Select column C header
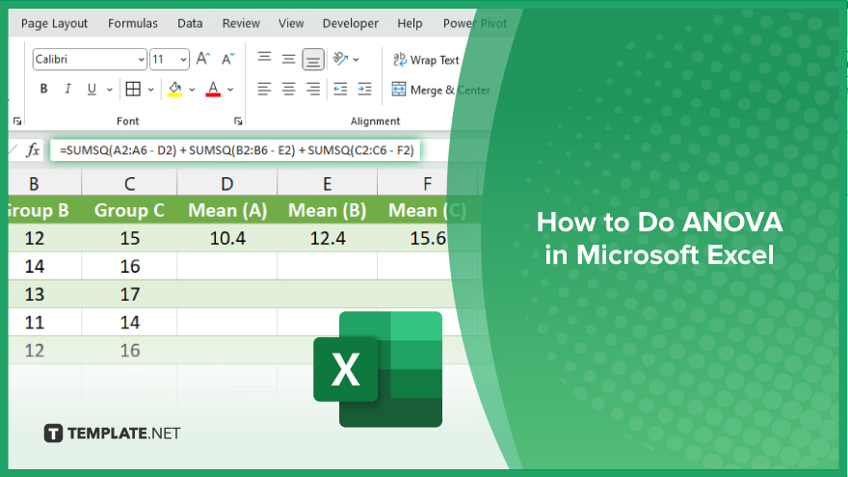 pos(129,183)
